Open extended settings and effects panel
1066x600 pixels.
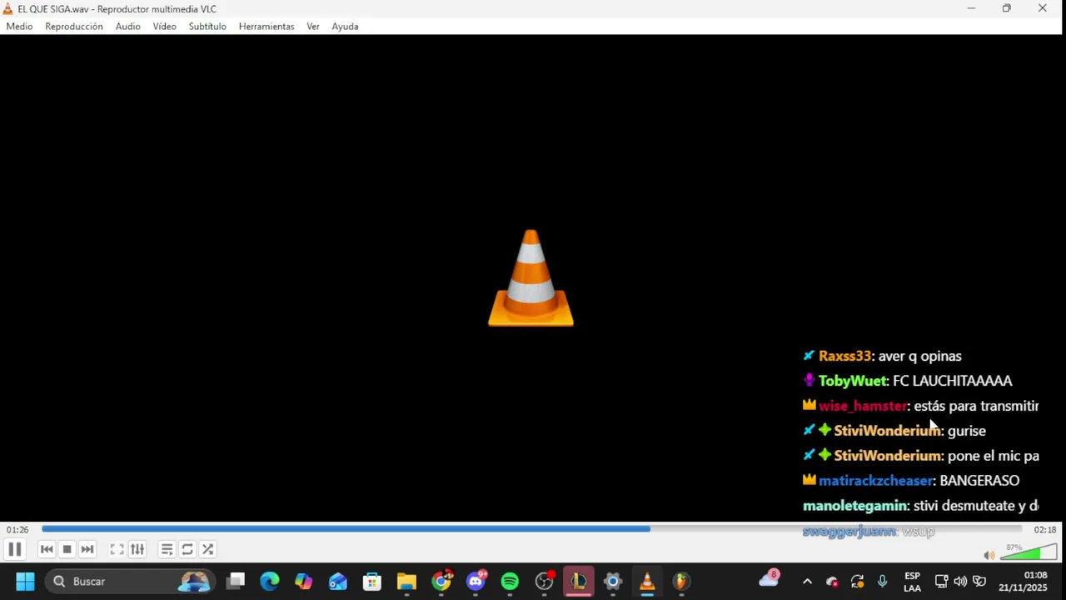click(x=137, y=549)
